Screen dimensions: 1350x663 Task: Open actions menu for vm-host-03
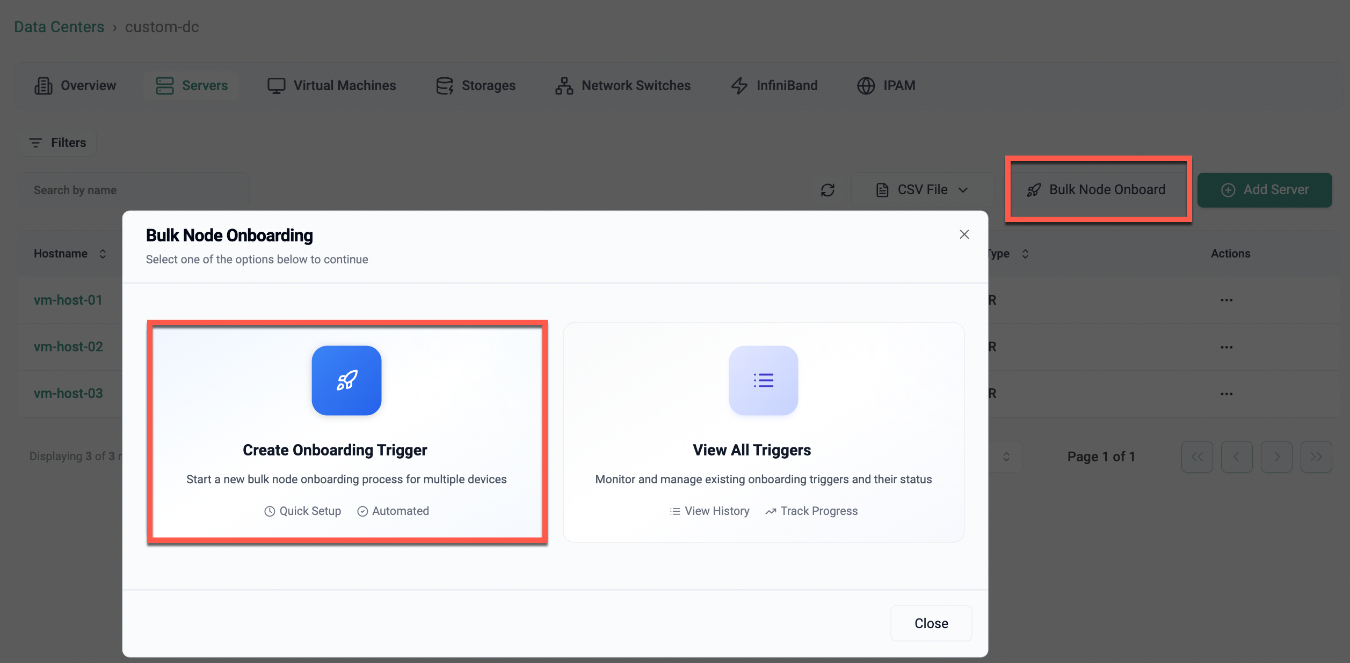[1226, 394]
